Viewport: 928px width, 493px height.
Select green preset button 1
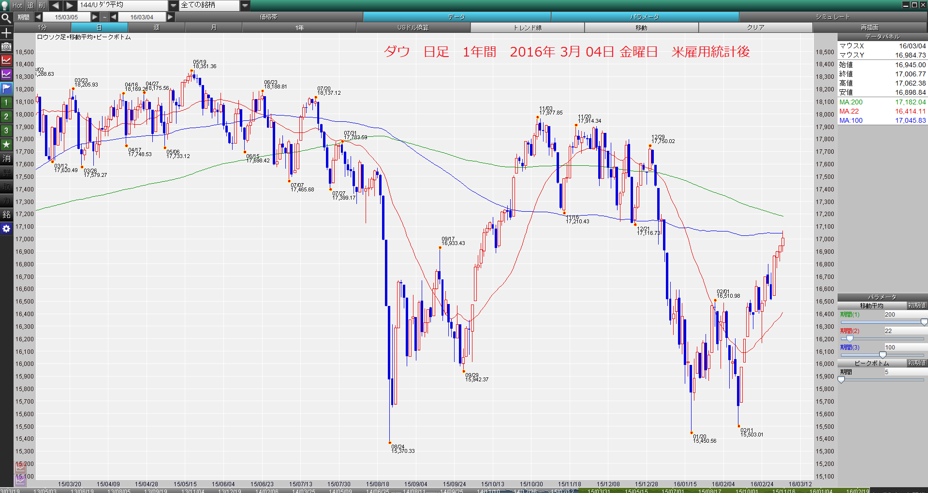pos(6,102)
